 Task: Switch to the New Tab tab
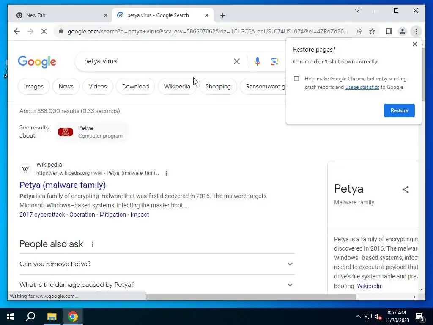60,15
